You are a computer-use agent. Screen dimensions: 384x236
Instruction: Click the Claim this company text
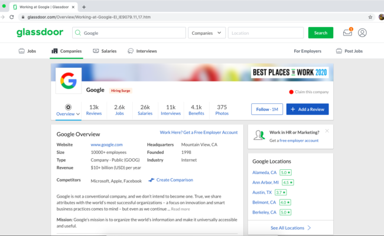coord(311,92)
